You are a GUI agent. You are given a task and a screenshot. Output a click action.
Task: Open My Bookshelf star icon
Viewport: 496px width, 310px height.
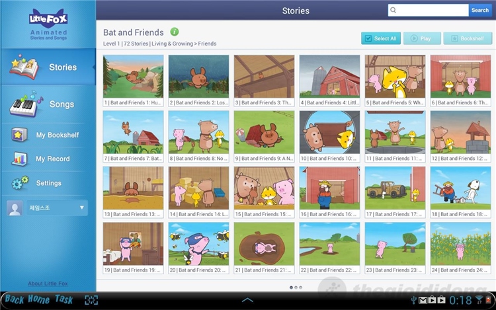pyautogui.click(x=19, y=135)
